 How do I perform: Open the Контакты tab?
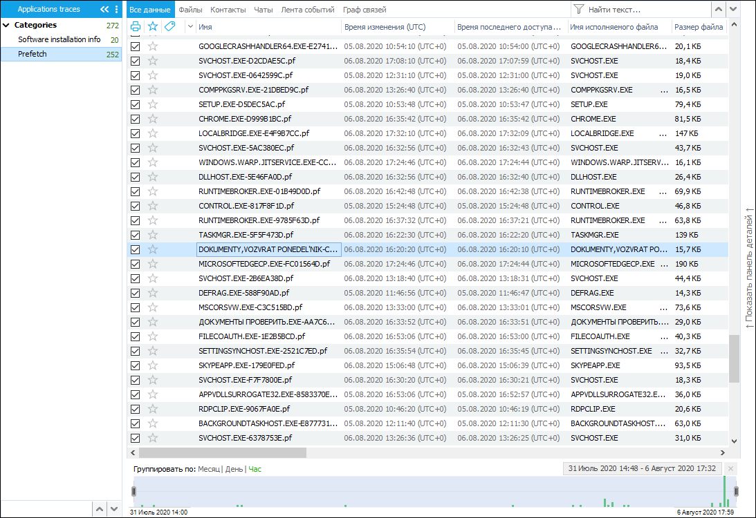click(x=228, y=10)
